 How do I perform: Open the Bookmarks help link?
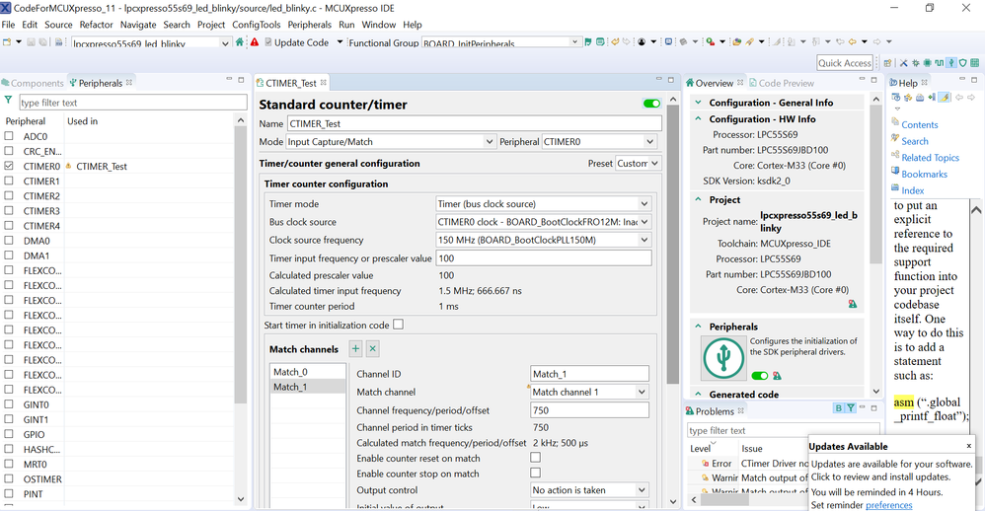coord(924,174)
